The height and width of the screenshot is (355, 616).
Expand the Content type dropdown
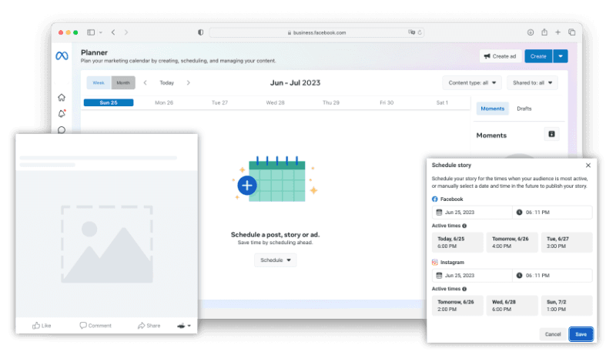pos(473,82)
